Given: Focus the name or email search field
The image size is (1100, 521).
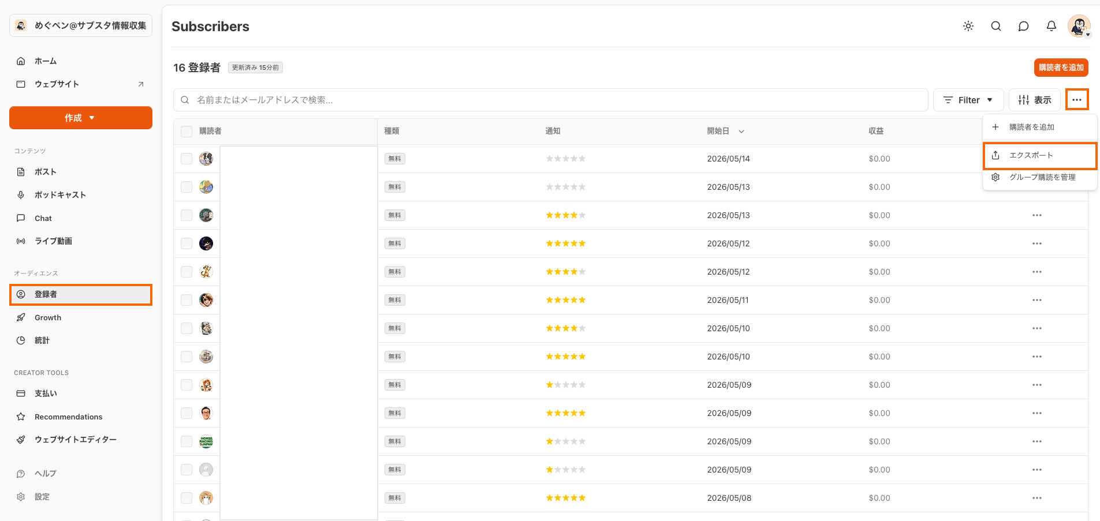Looking at the screenshot, I should (x=550, y=100).
